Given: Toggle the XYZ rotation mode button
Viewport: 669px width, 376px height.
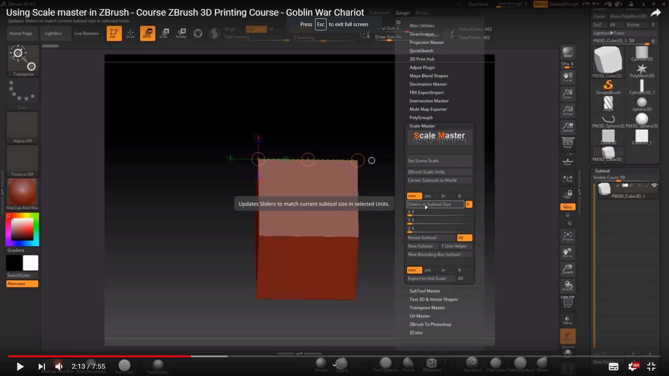Looking at the screenshot, I should [x=568, y=207].
